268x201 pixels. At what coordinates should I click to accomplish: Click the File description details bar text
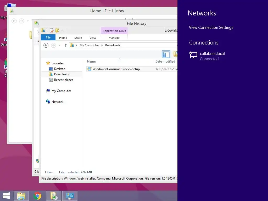tap(109, 178)
